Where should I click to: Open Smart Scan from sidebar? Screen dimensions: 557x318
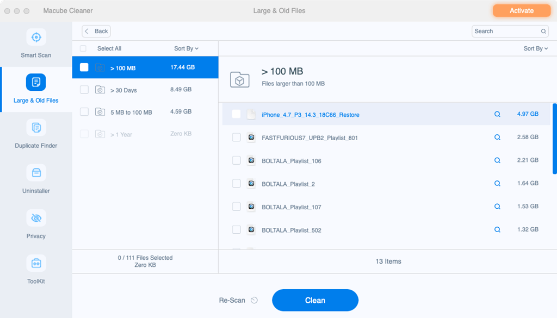coord(36,43)
